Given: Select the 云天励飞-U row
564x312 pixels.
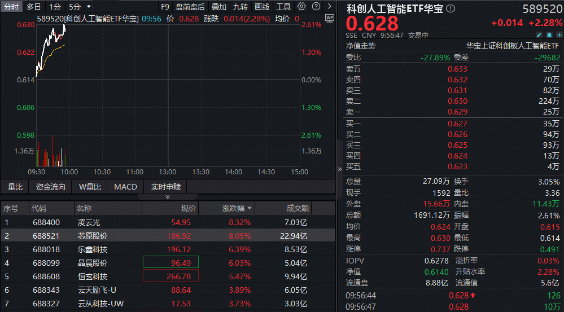Looking at the screenshot, I should coord(168,290).
